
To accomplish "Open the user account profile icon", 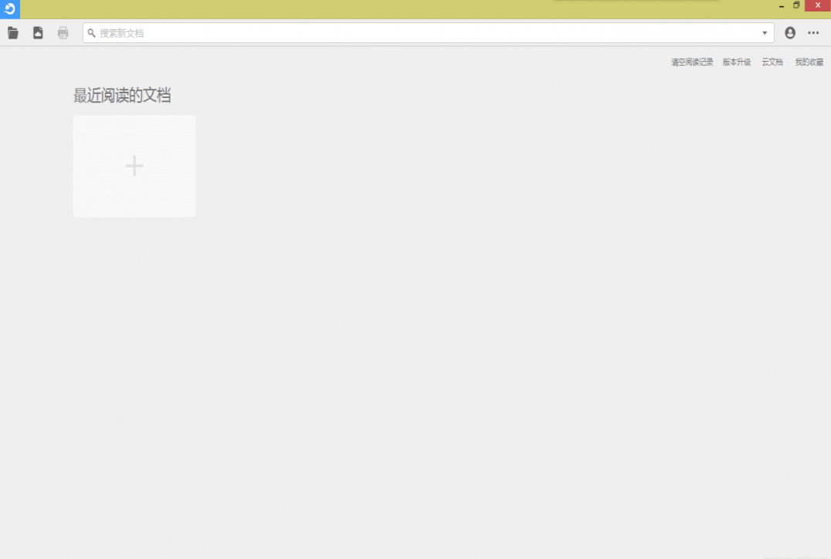I will click(x=789, y=33).
